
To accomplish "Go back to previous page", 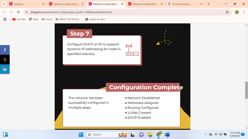I will point(4,12).
